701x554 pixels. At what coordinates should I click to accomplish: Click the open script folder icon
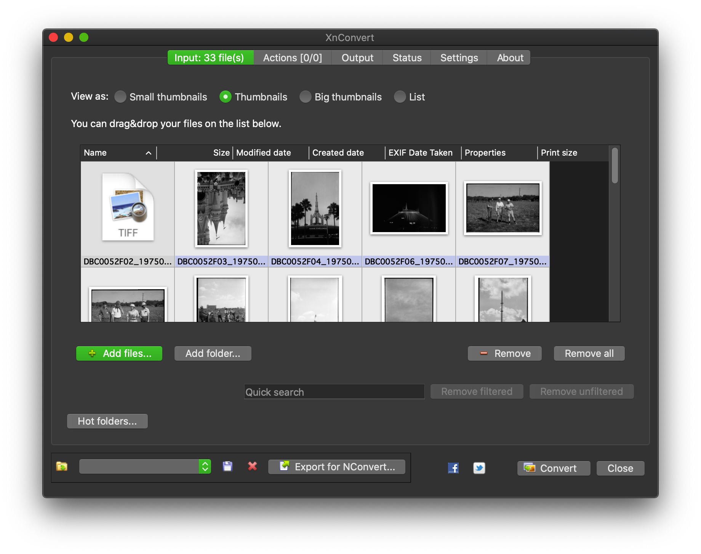coord(62,466)
